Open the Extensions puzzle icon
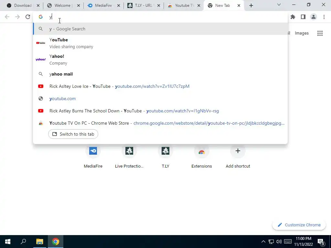331x248 pixels. click(293, 17)
